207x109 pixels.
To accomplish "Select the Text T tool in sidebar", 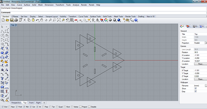I will pyautogui.click(x=2, y=78).
